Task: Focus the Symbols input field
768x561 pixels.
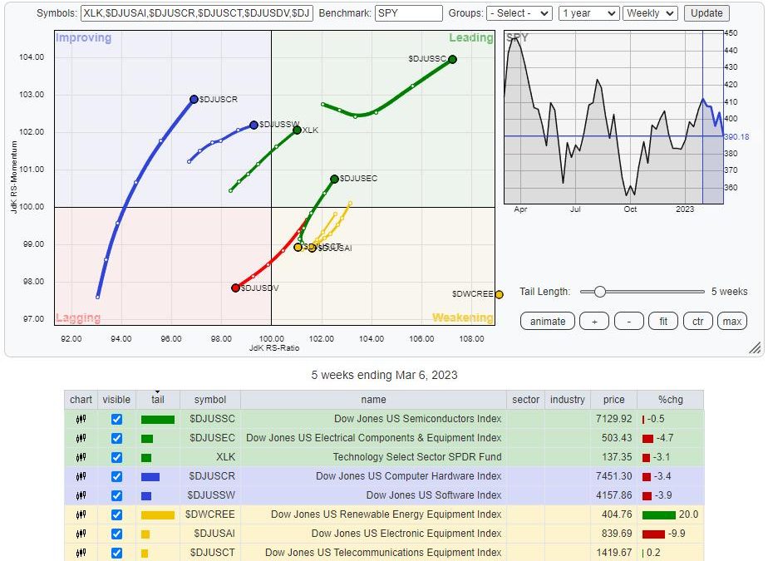Action: pyautogui.click(x=197, y=13)
